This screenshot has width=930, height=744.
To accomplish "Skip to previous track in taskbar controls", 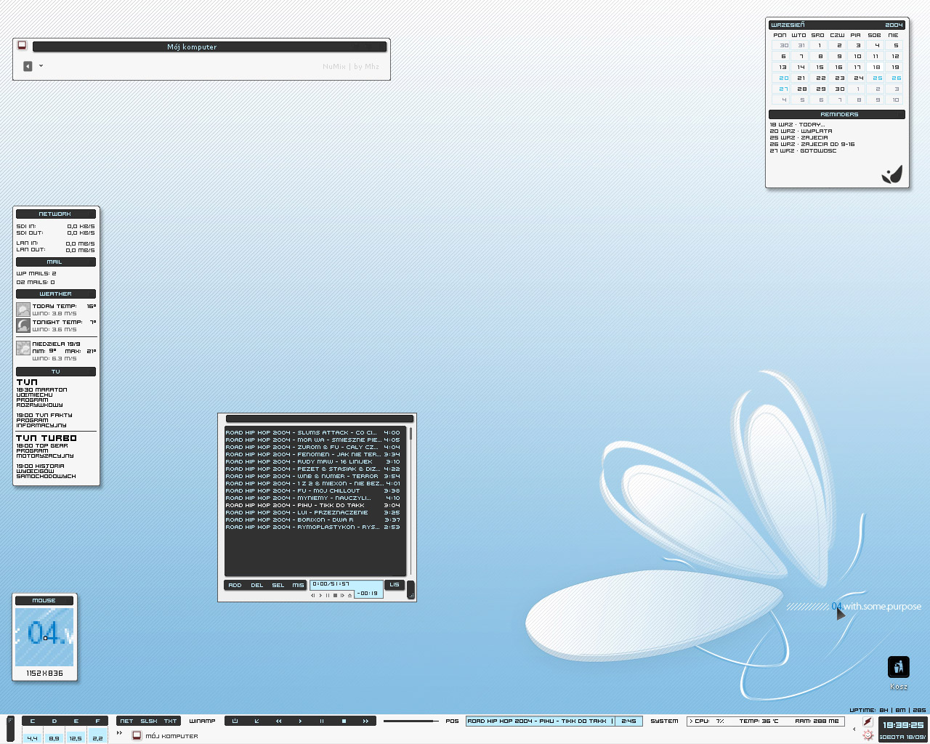I will 278,721.
